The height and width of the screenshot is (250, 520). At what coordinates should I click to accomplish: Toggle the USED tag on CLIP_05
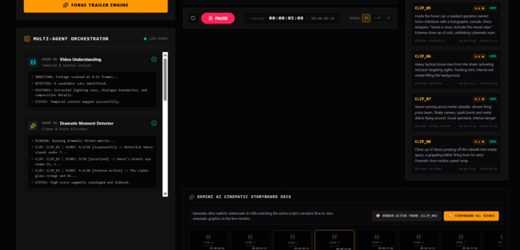493,8
